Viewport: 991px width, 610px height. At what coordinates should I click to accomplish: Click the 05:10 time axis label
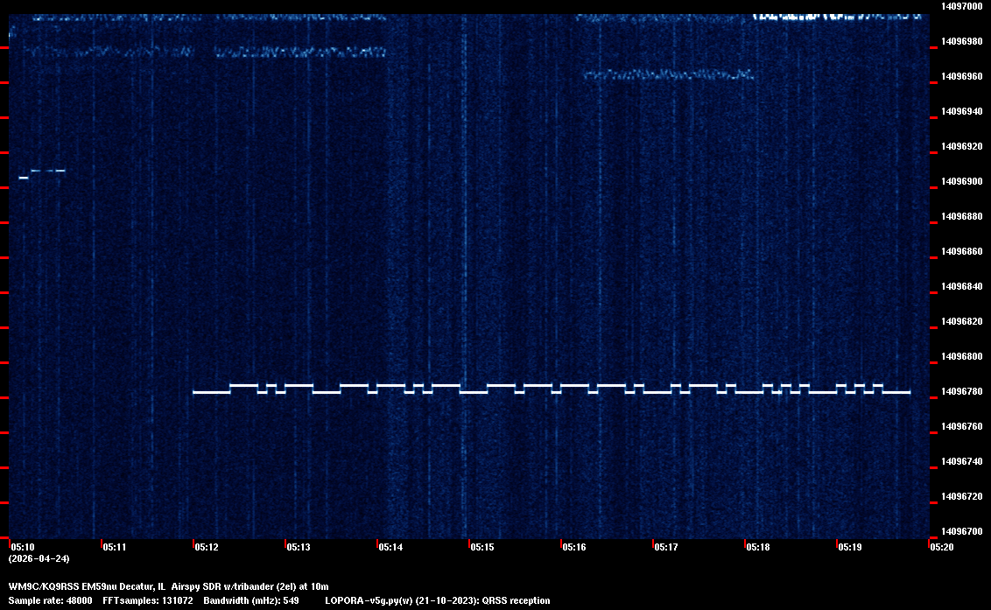click(x=22, y=547)
